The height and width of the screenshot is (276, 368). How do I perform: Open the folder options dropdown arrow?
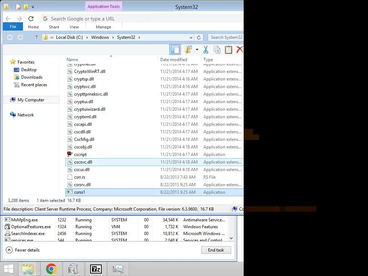tap(197, 50)
